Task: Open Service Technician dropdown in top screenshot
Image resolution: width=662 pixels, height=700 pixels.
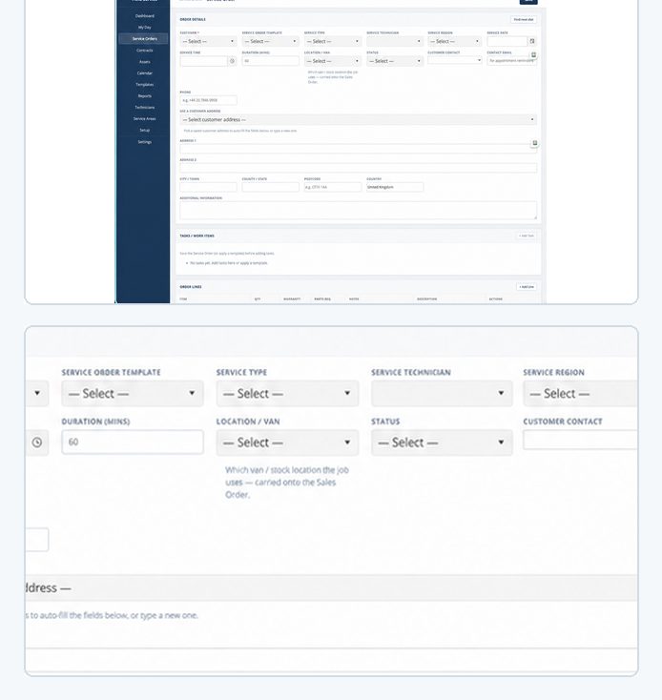Action: click(x=395, y=41)
